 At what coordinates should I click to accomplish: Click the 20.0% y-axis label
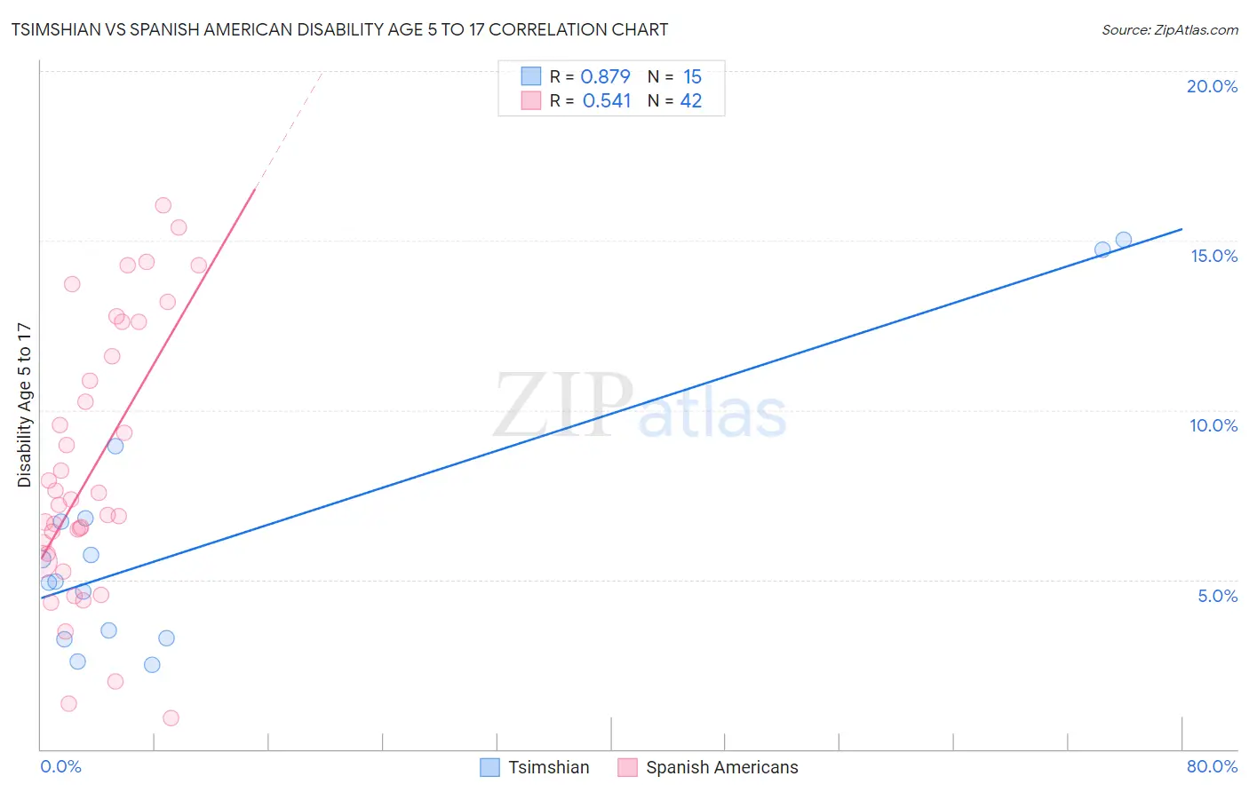1212,86
